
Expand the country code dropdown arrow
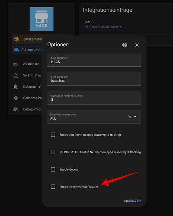coord(135,117)
